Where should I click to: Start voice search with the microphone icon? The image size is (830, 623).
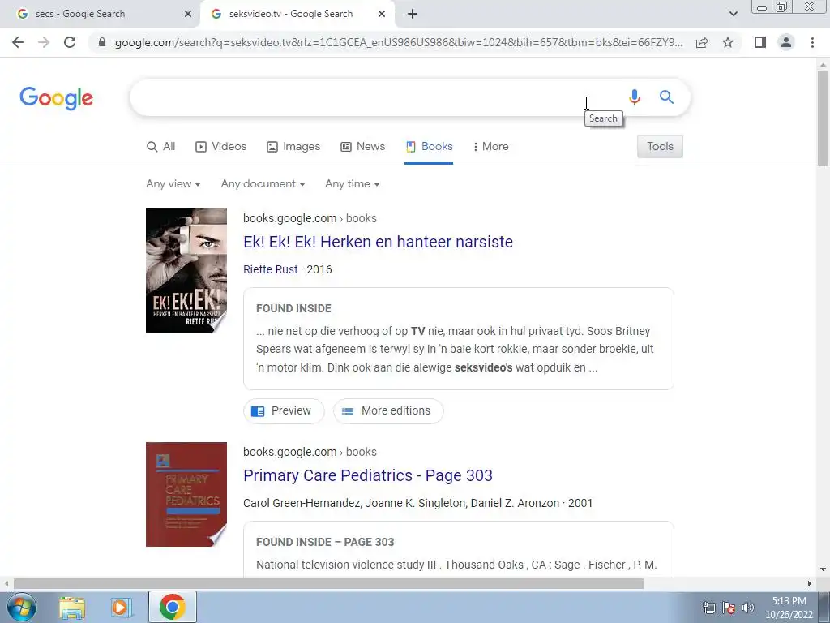click(x=634, y=97)
